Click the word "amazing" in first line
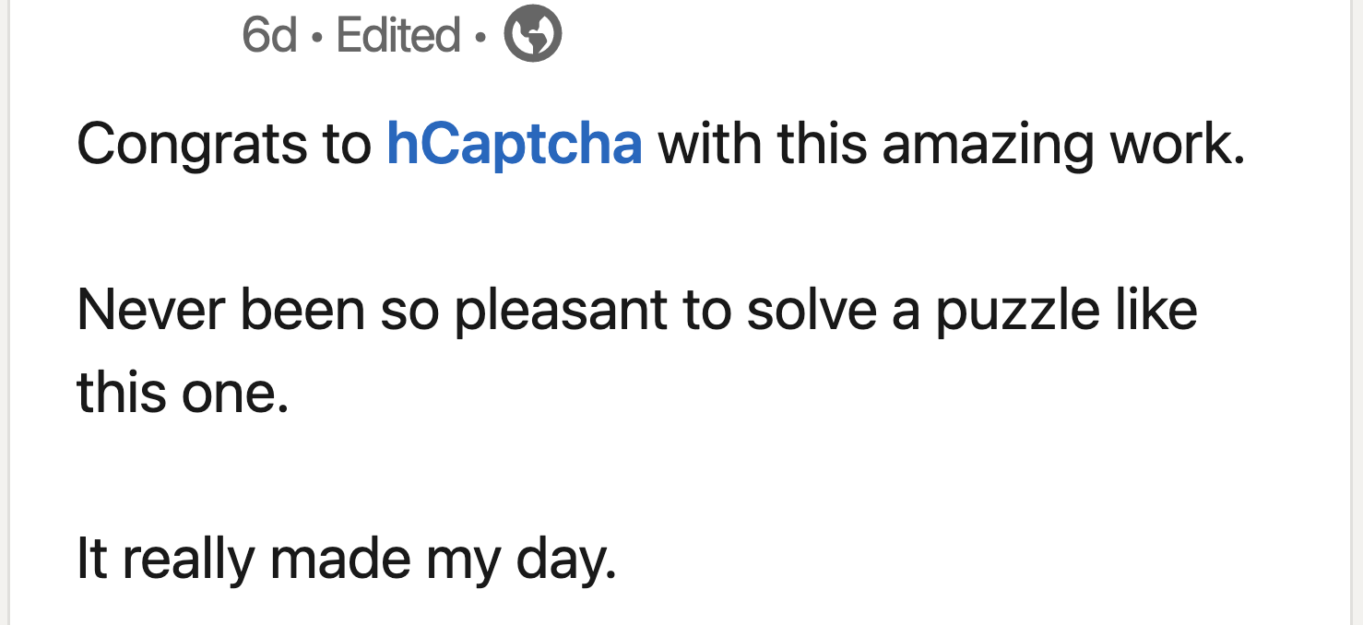The width and height of the screenshot is (1363, 625). (988, 144)
